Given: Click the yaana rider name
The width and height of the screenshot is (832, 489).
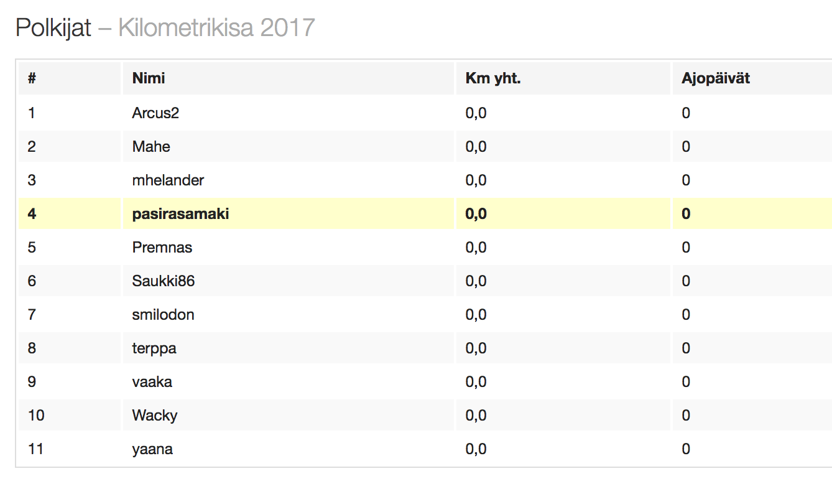Looking at the screenshot, I should tap(152, 449).
